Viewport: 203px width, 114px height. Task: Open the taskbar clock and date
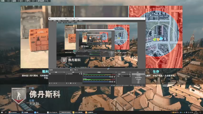pos(196,112)
